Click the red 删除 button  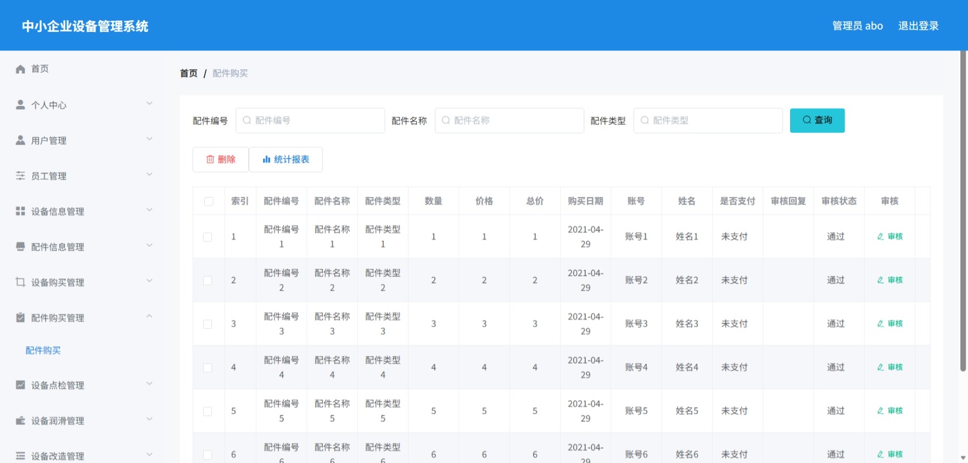tap(221, 159)
